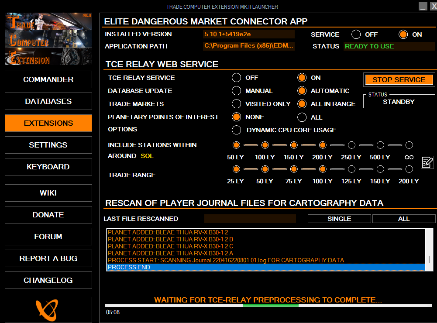Set station range to 100 LY
Screen dimensions: 437x323
pos(265,145)
